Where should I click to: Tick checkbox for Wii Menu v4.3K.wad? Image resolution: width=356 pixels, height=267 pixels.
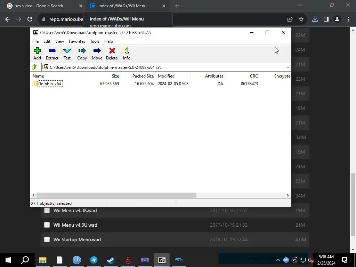47,210
